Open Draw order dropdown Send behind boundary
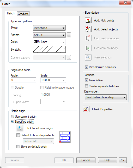 point(106,97)
